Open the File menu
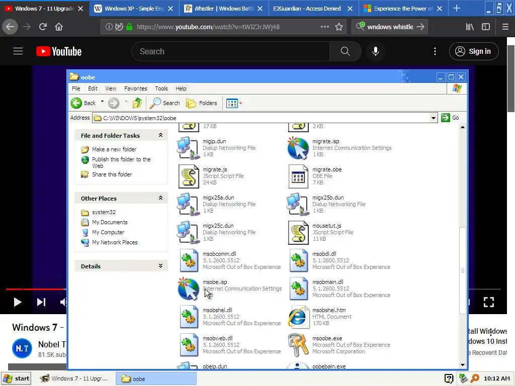 pyautogui.click(x=76, y=88)
